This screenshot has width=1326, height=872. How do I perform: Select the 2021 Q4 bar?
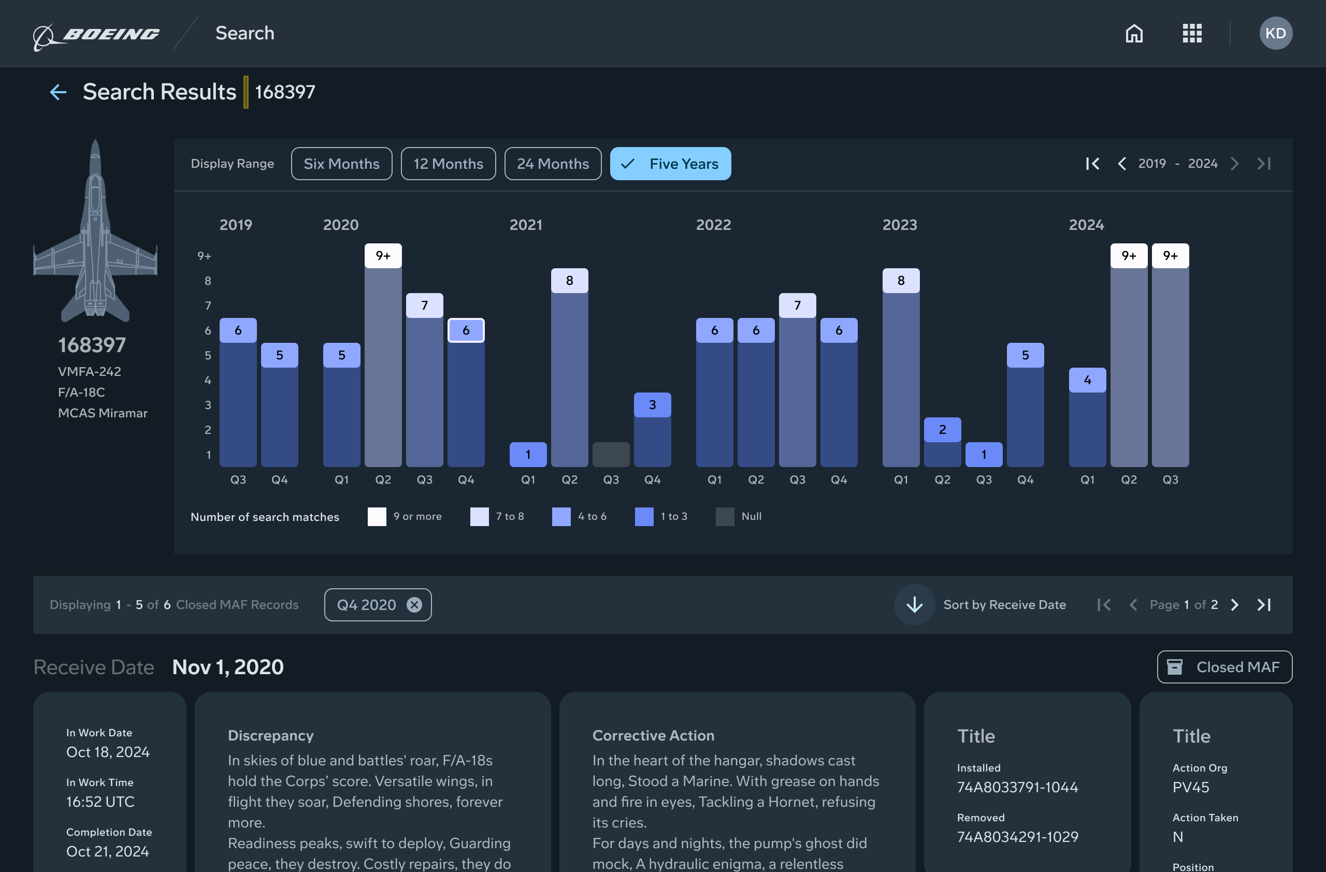(653, 430)
